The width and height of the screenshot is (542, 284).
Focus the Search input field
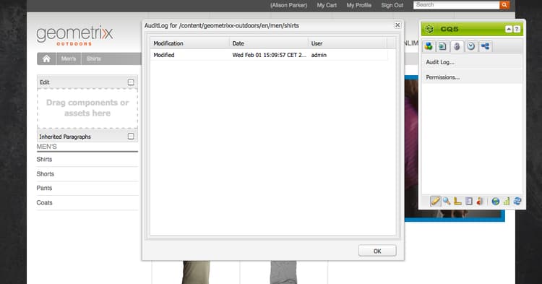[x=456, y=5]
